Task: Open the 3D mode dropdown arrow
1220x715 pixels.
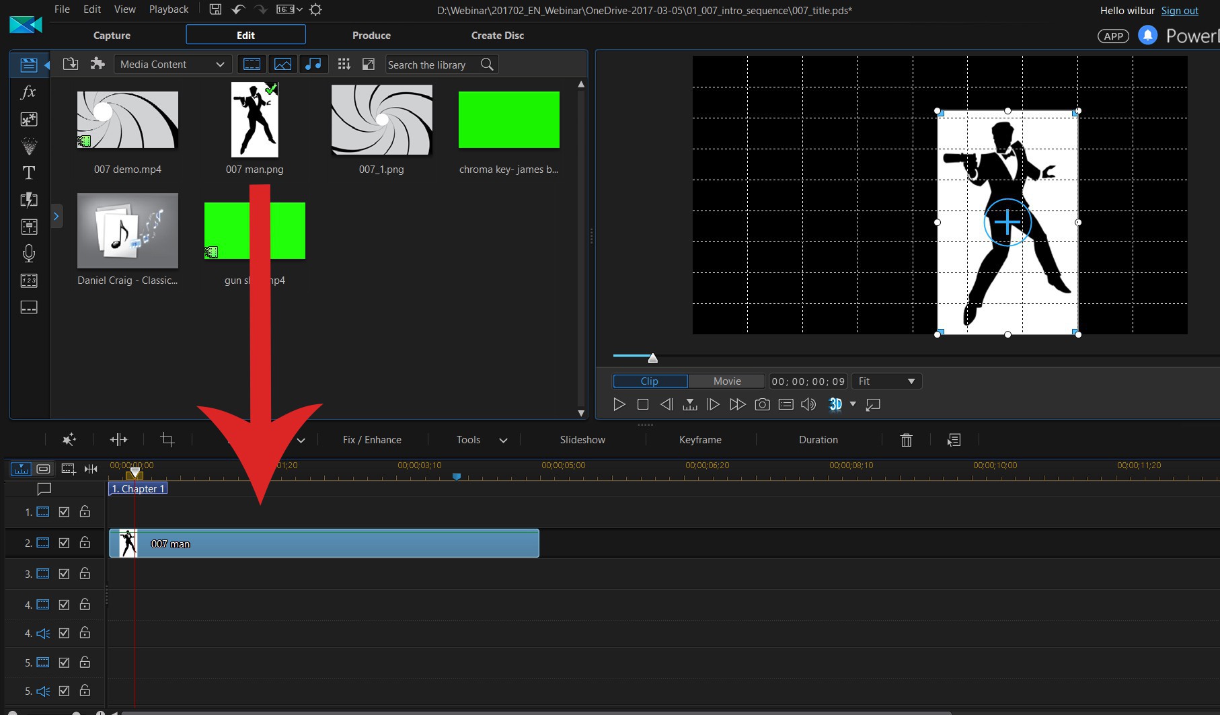Action: [853, 404]
